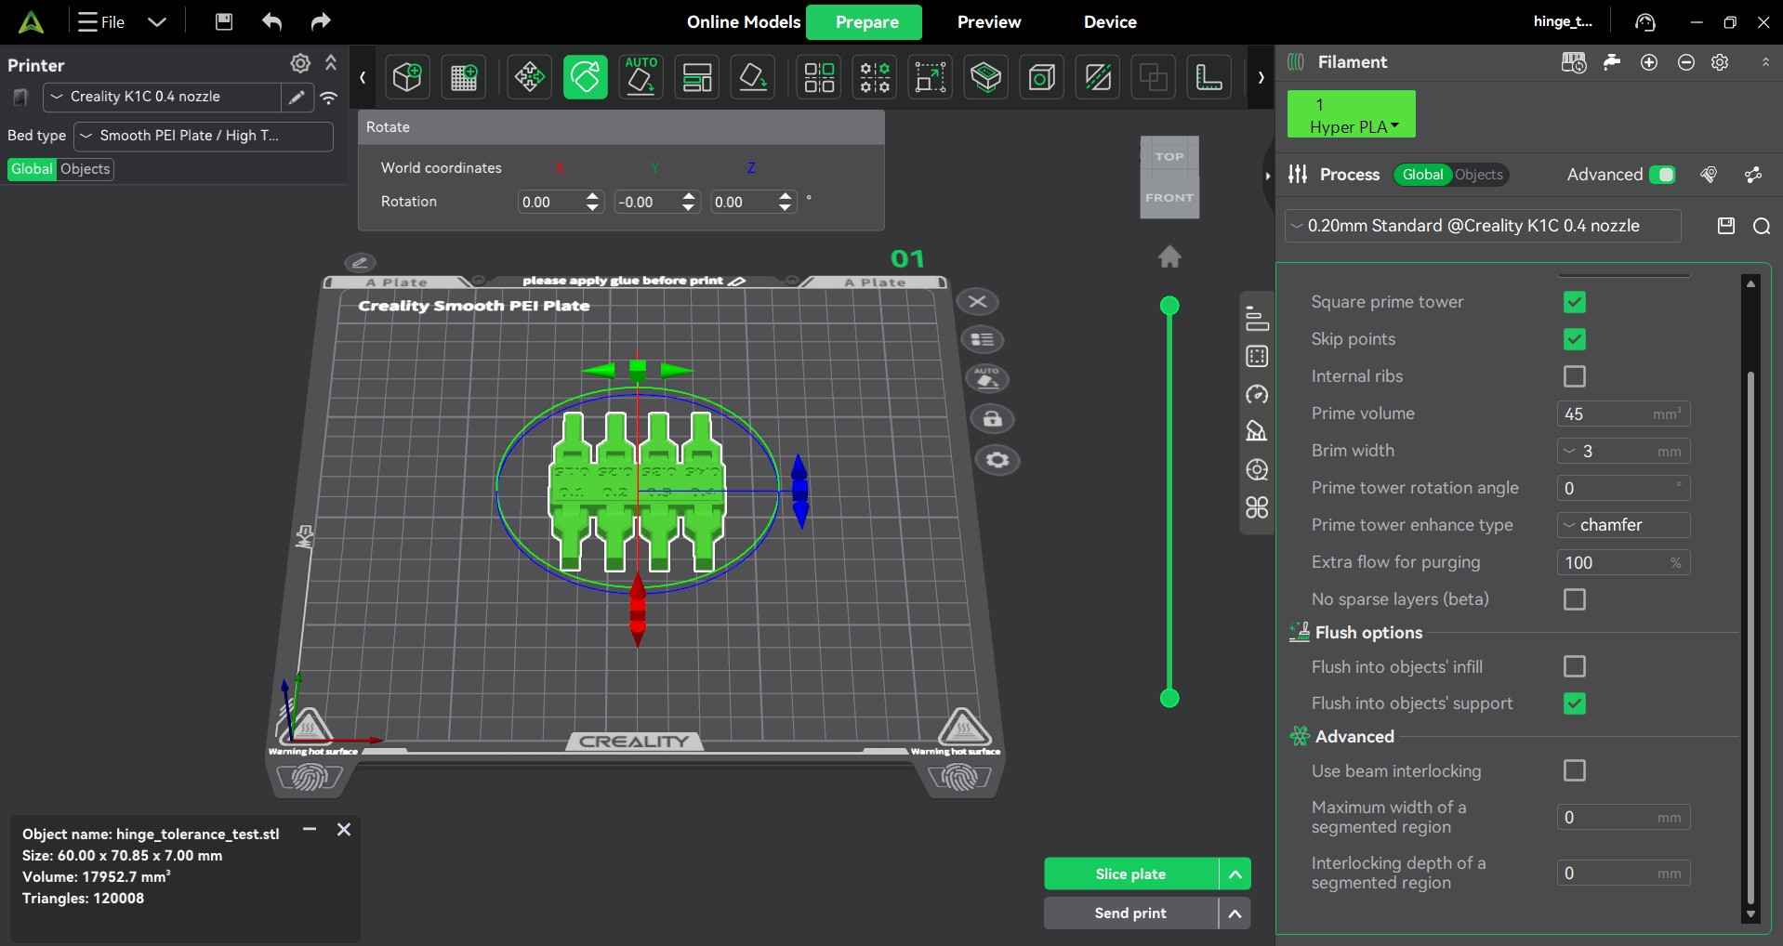
Task: Select the Move tool in toolbar
Action: pyautogui.click(x=529, y=77)
